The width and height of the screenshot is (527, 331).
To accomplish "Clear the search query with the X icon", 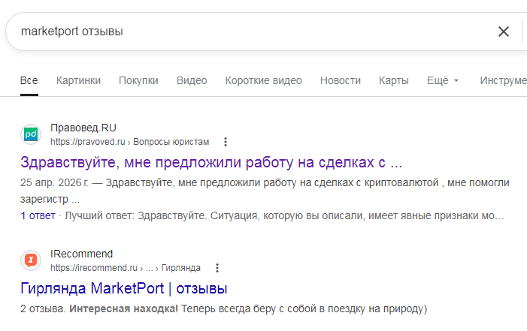I will point(503,32).
